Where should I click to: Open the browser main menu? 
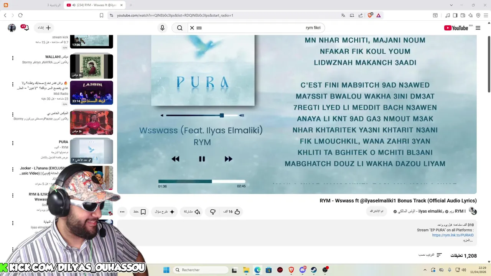[x=486, y=15]
